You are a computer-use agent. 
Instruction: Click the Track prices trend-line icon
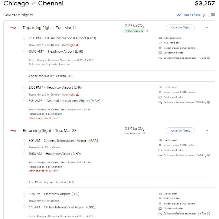179,15
